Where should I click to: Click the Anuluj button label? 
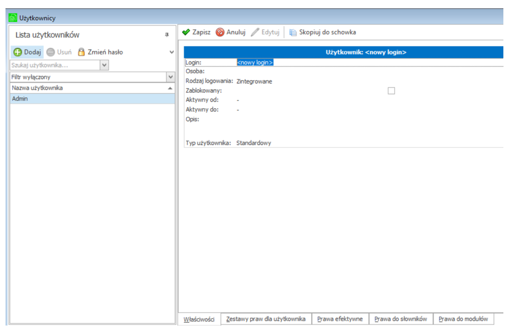click(236, 32)
